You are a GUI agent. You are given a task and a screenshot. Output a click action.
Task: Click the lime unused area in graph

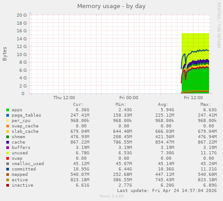click(195, 42)
